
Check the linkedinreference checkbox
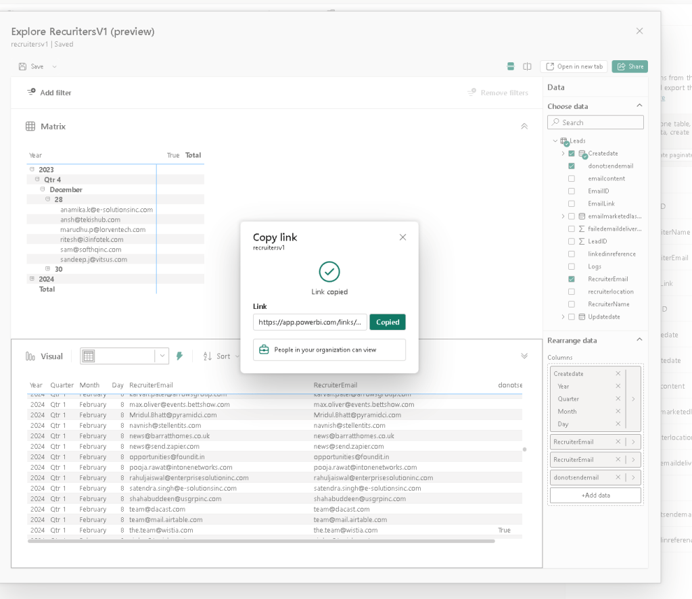click(572, 254)
